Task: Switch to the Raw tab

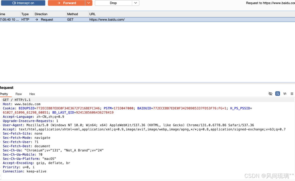Action: point(19,94)
